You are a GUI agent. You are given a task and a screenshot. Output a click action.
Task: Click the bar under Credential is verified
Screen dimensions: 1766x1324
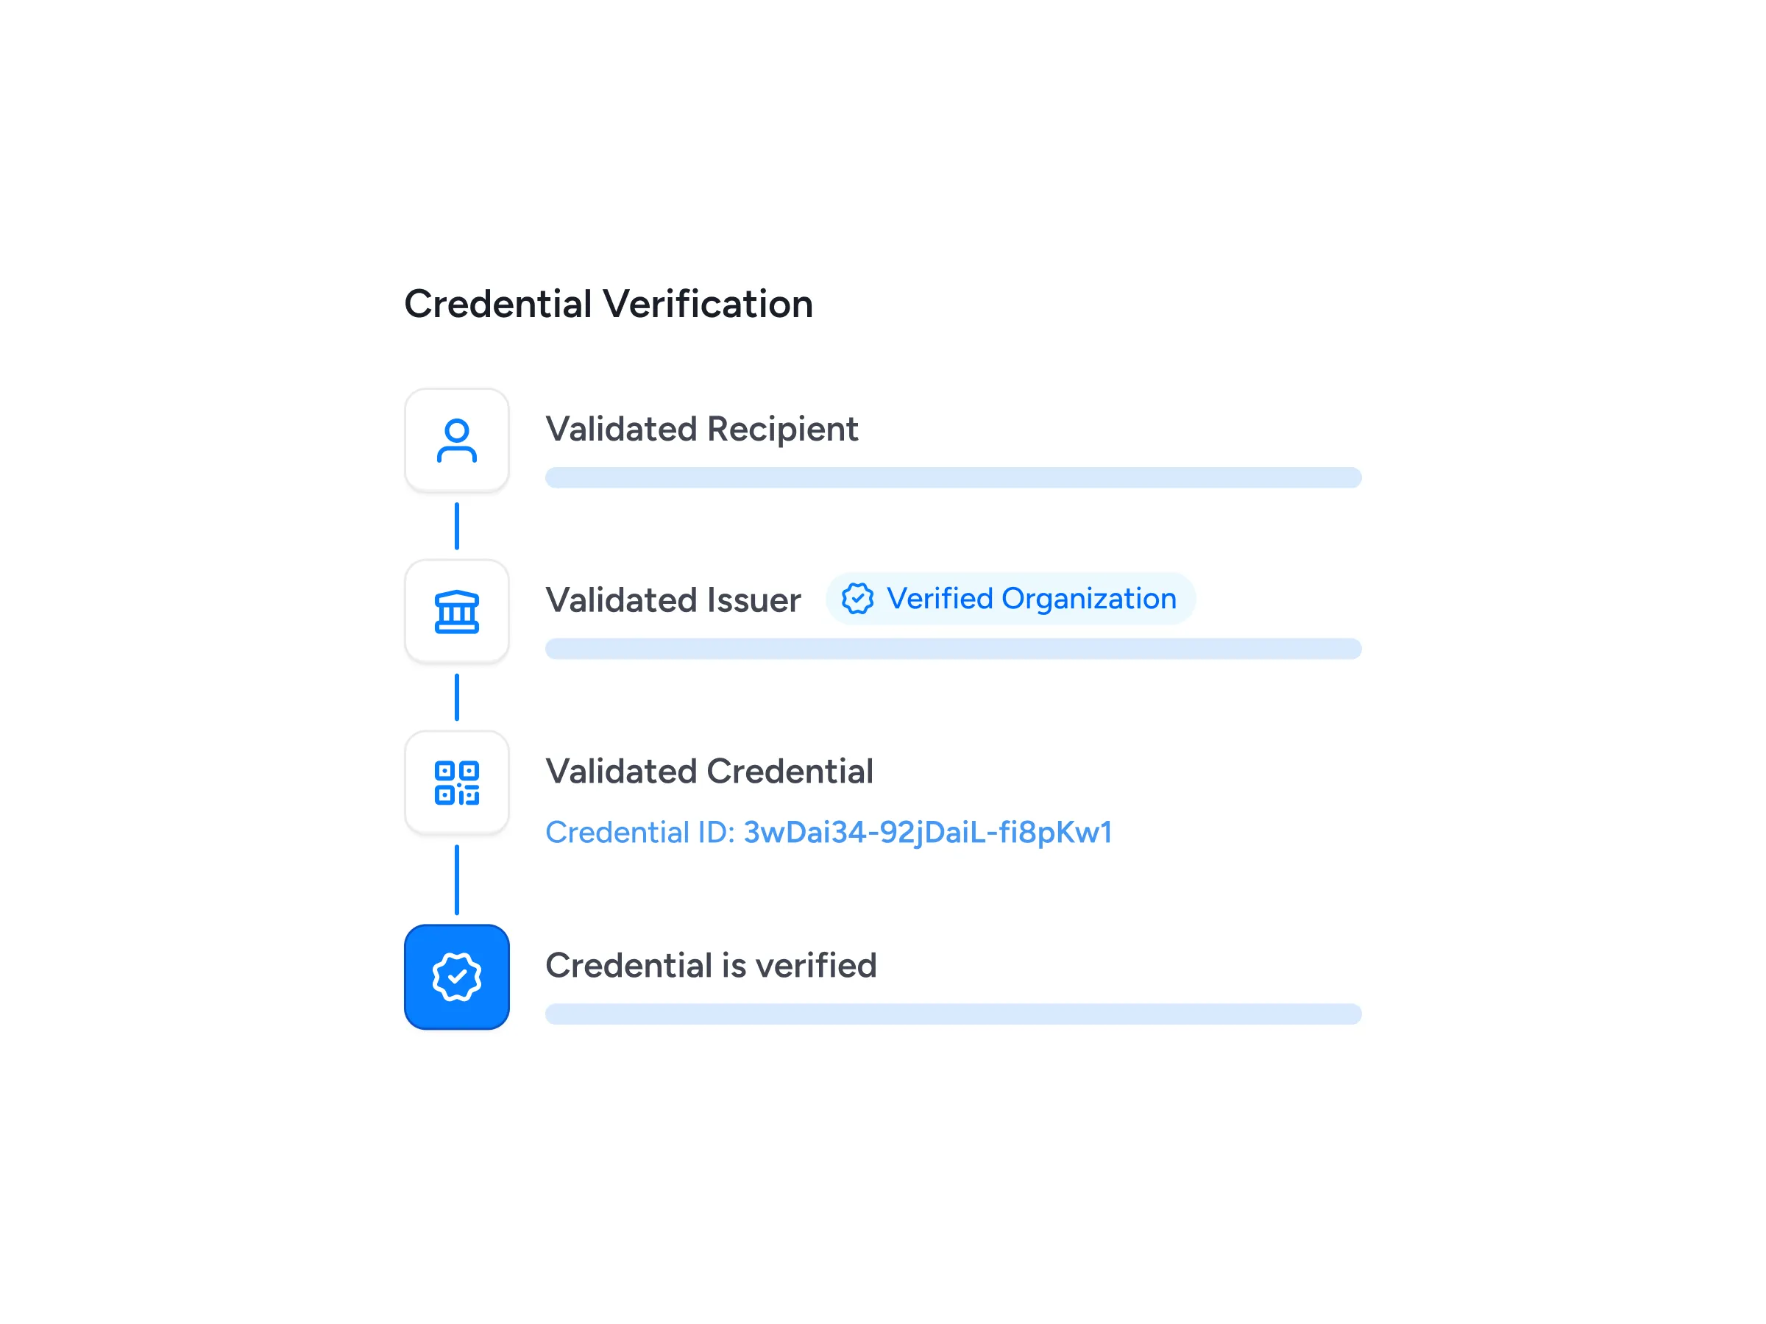953,1014
